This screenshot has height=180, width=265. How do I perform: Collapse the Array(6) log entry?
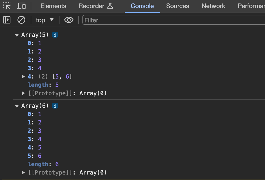point(17,106)
